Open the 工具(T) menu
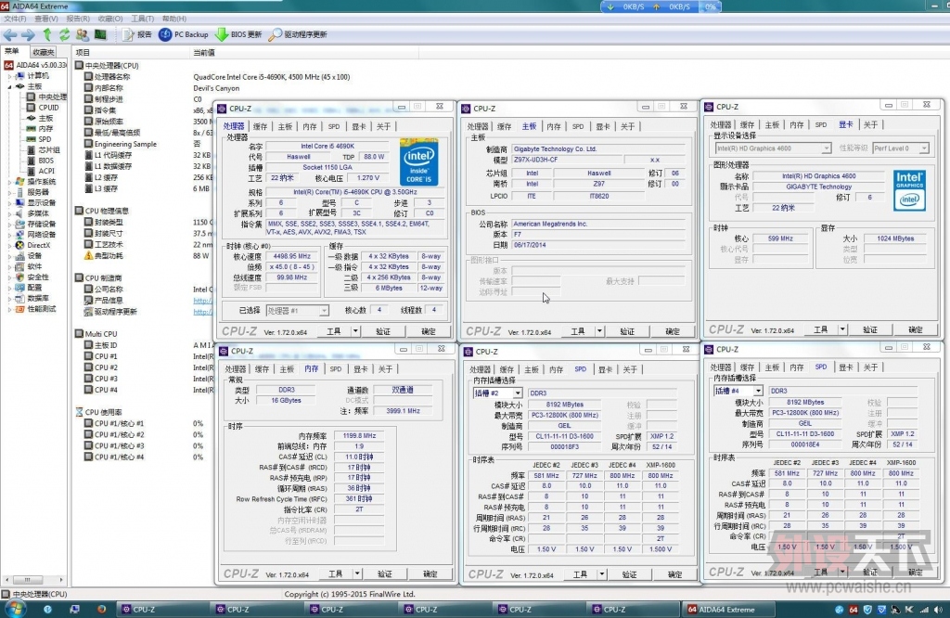Image resolution: width=950 pixels, height=618 pixels. pos(142,19)
